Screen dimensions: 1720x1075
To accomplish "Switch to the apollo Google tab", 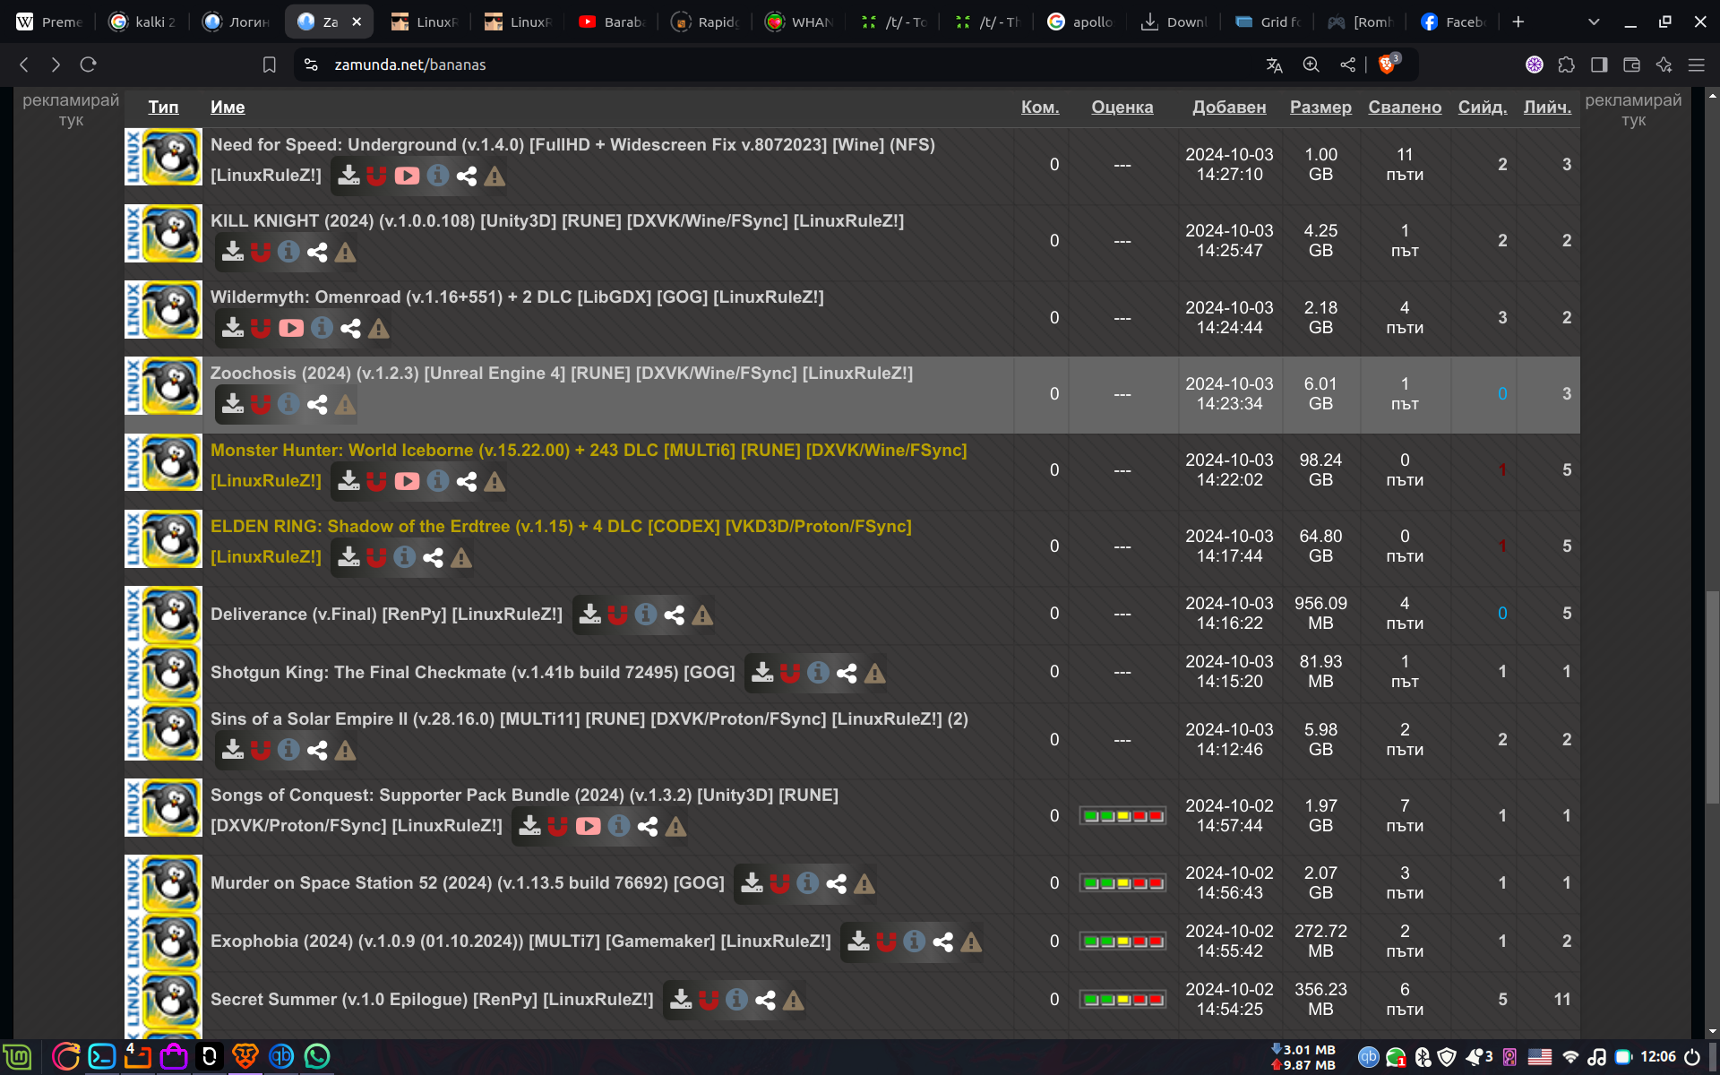I will [1081, 21].
